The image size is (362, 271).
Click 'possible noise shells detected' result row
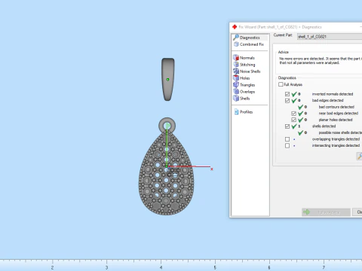pos(330,132)
